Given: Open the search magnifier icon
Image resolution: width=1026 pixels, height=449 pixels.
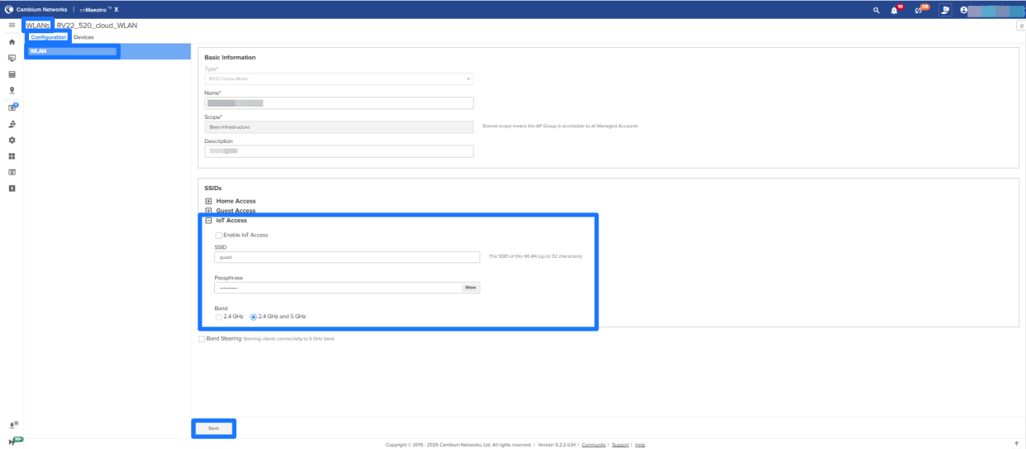Looking at the screenshot, I should (x=876, y=10).
